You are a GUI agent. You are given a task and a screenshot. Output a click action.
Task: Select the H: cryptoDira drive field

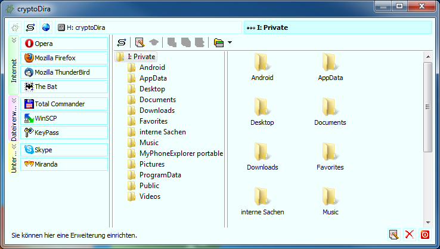(x=148, y=27)
